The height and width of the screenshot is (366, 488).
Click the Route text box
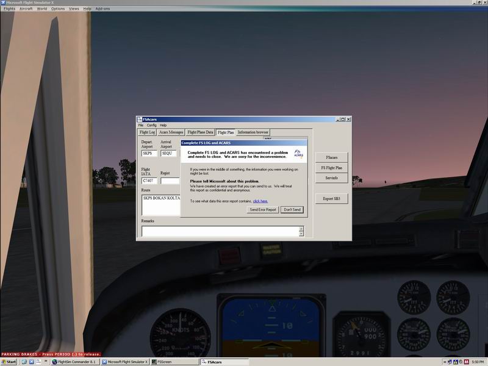(161, 205)
